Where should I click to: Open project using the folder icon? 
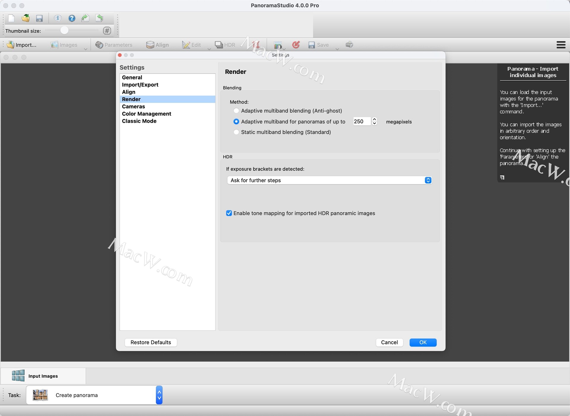tap(26, 18)
